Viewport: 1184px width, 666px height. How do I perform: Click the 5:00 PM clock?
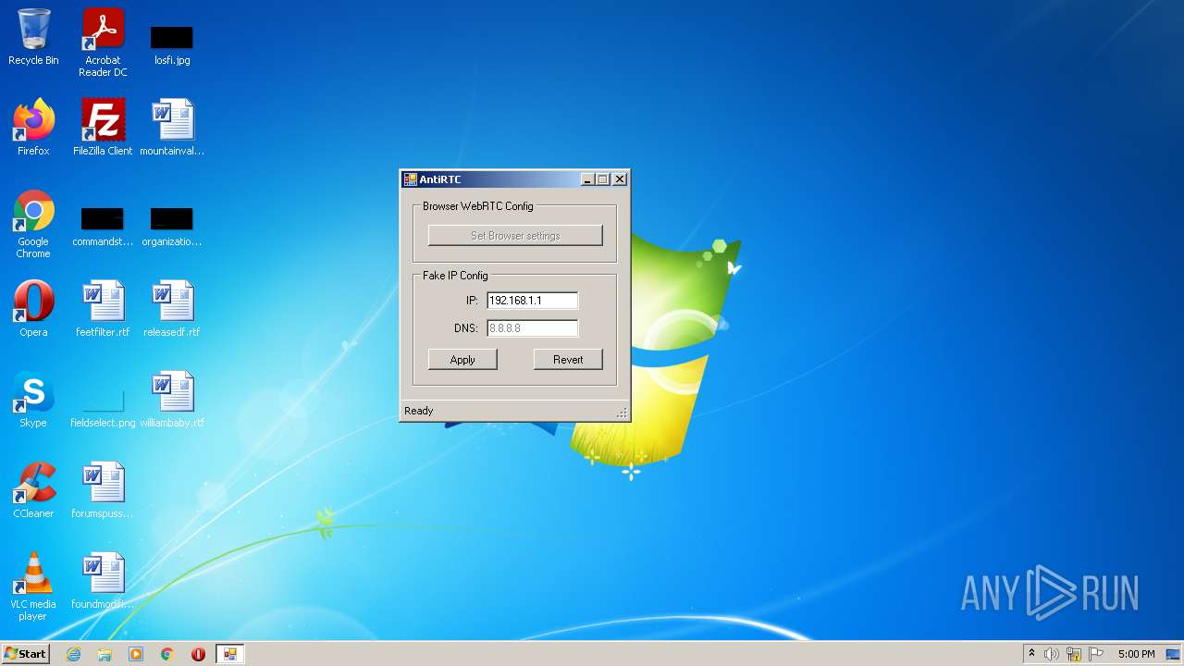point(1136,654)
